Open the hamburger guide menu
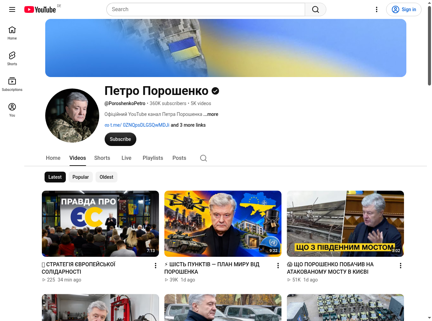Viewport: 432px width, 321px height. click(x=12, y=9)
